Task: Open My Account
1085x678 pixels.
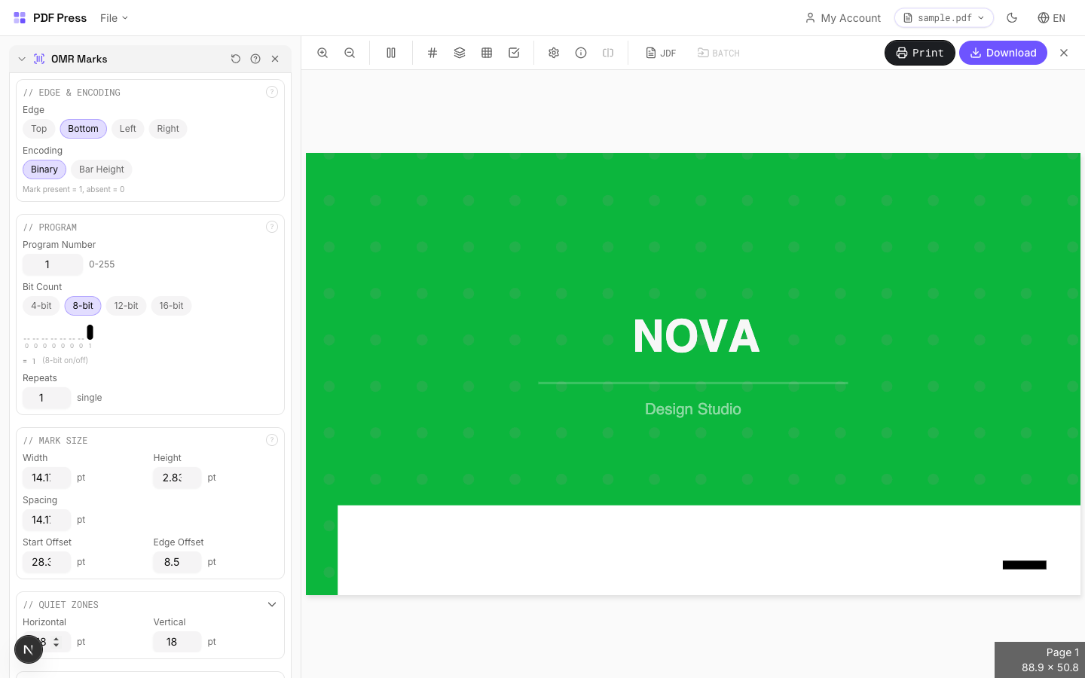Action: (842, 18)
